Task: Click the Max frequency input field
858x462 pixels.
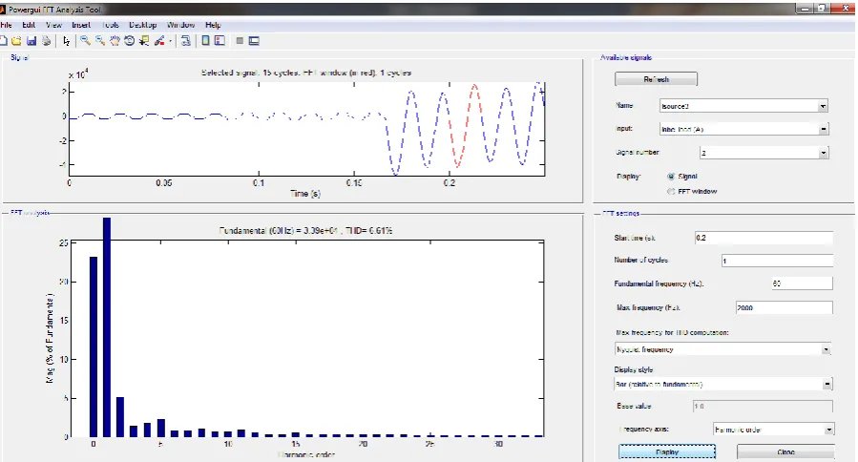Action: [785, 307]
